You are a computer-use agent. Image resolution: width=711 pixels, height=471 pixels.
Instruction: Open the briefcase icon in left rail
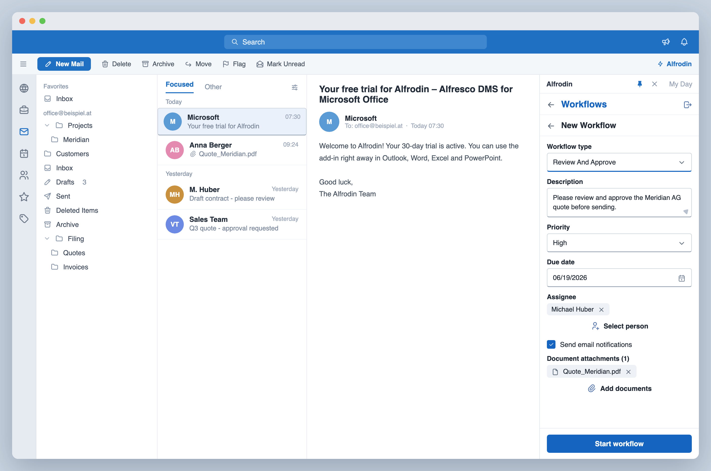pos(24,110)
